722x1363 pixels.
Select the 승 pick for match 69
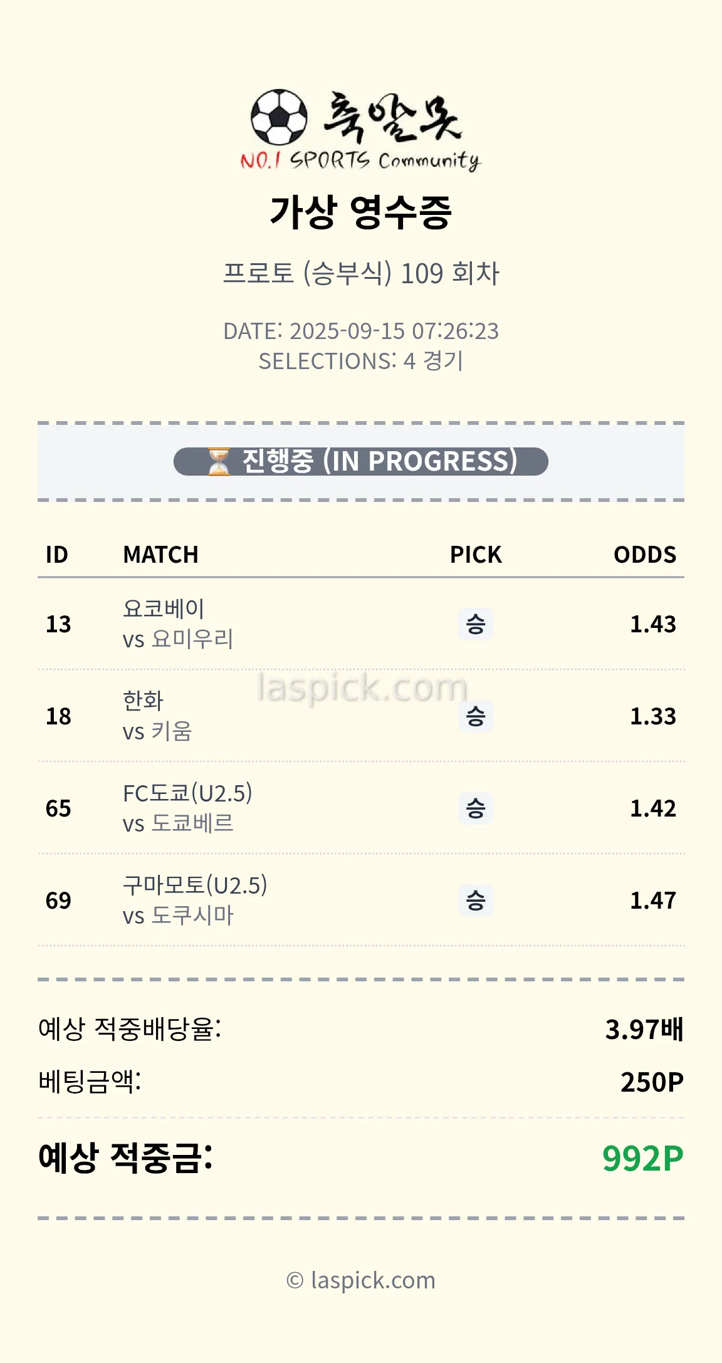[x=476, y=901]
